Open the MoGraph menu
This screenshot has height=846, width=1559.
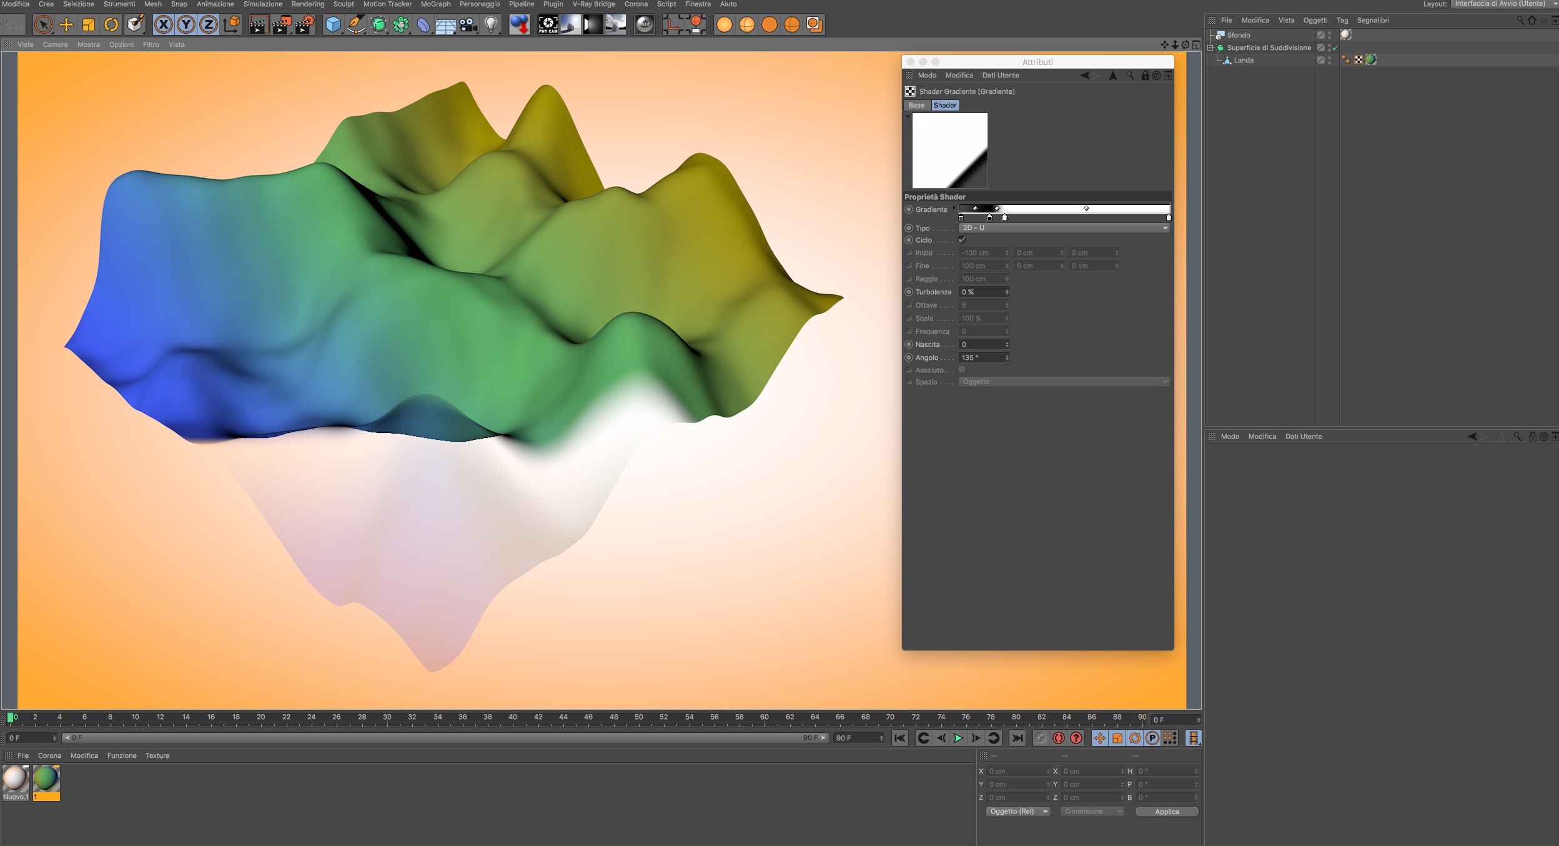pyautogui.click(x=435, y=4)
